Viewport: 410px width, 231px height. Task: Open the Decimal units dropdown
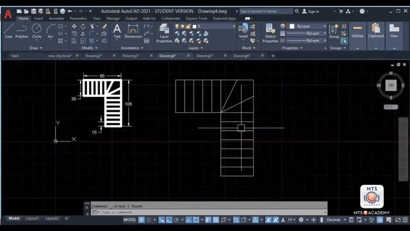(x=336, y=219)
